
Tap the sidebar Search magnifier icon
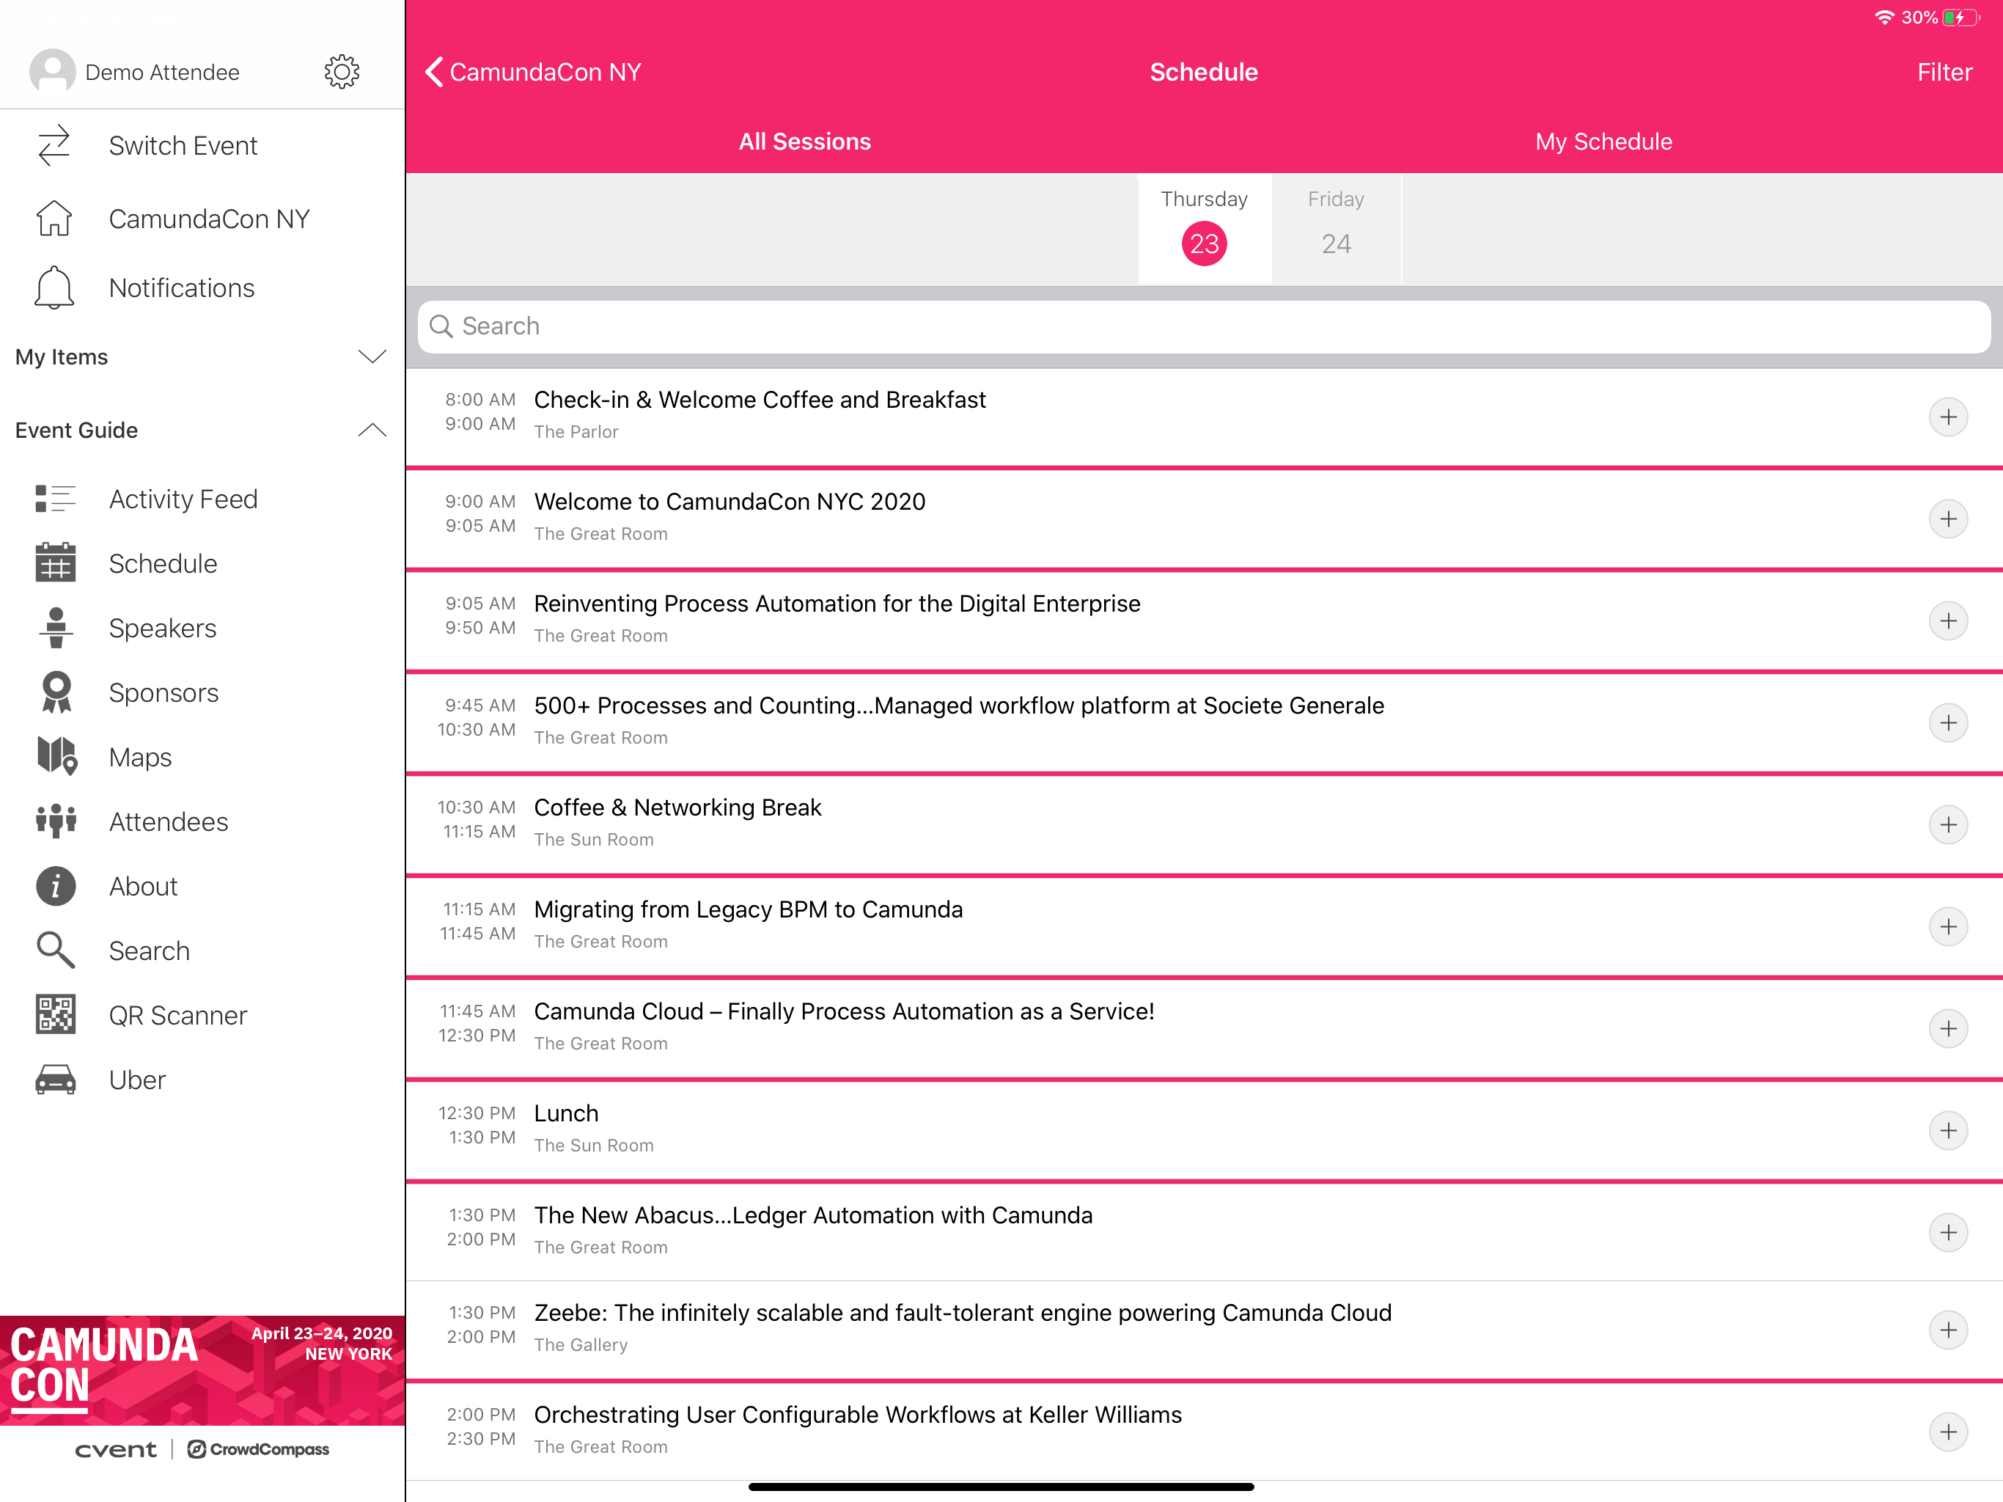(x=55, y=950)
